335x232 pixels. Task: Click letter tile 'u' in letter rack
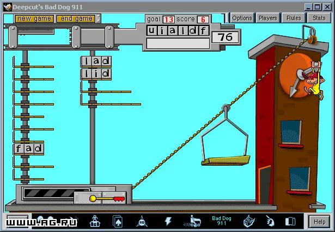(151, 30)
